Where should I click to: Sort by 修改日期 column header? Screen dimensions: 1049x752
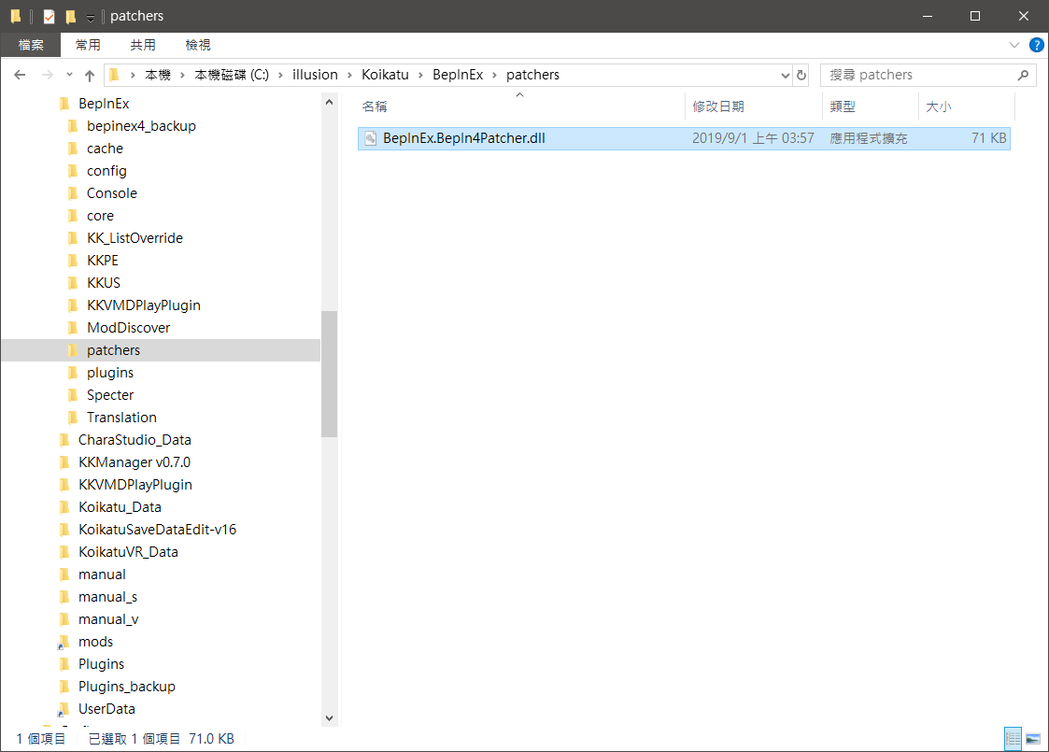(718, 106)
